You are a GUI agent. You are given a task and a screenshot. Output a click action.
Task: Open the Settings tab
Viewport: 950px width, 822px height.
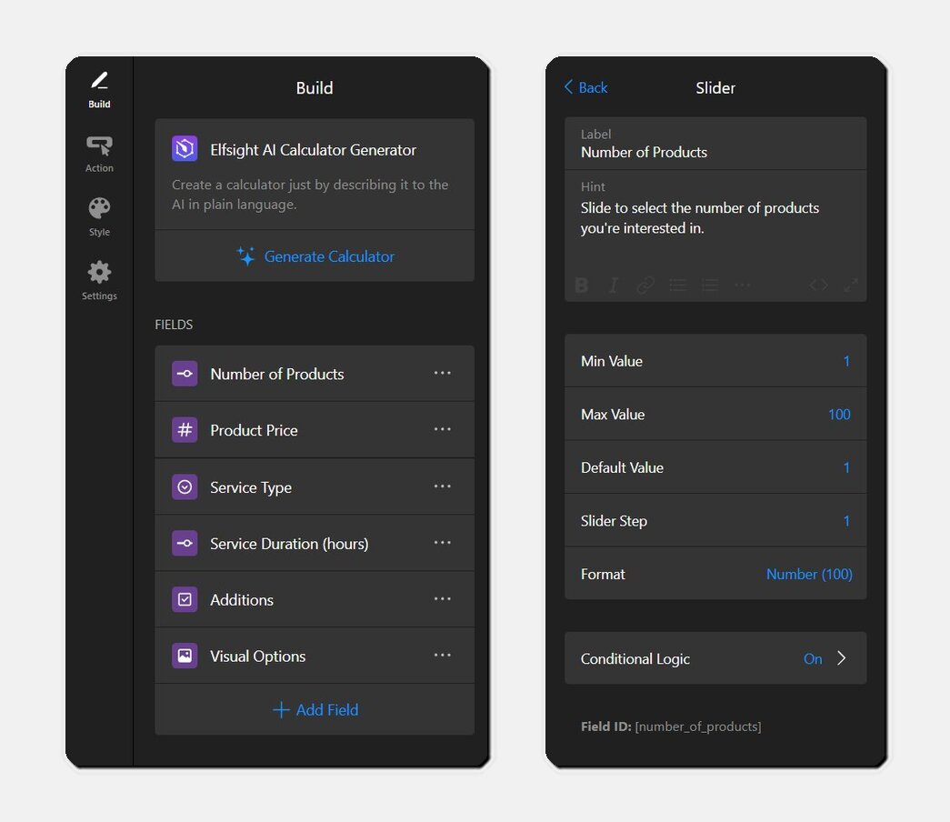[99, 281]
